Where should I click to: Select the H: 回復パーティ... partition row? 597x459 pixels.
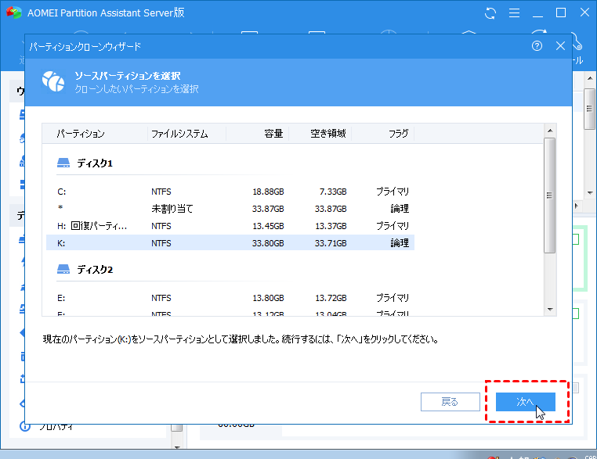coord(230,226)
